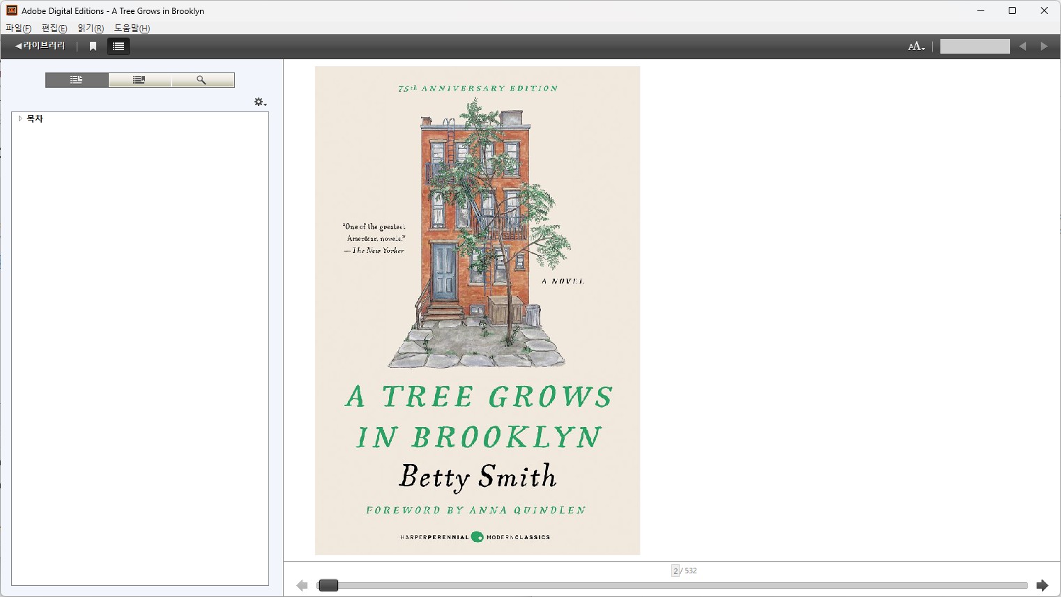Click the bookmark icon in top toolbar
Screen dimensions: 1061x597
(x=93, y=46)
